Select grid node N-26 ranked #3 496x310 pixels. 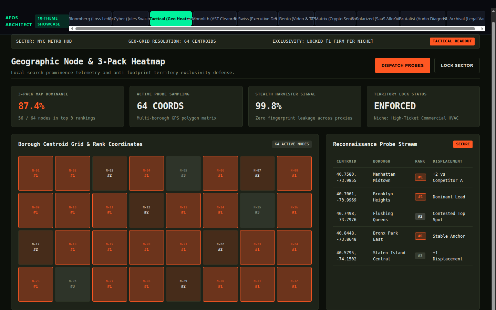73,284
